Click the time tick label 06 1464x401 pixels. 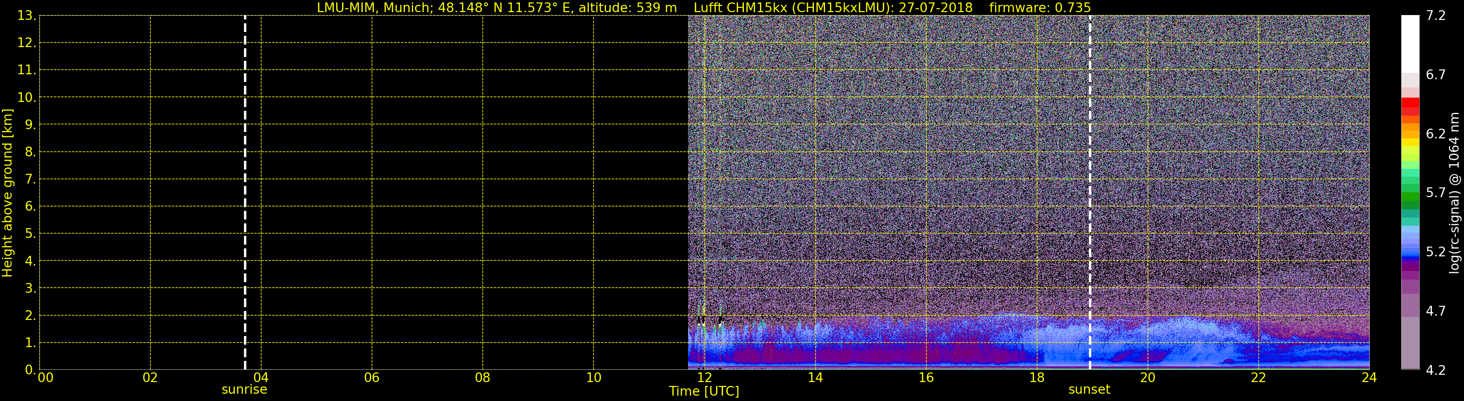[x=372, y=378]
